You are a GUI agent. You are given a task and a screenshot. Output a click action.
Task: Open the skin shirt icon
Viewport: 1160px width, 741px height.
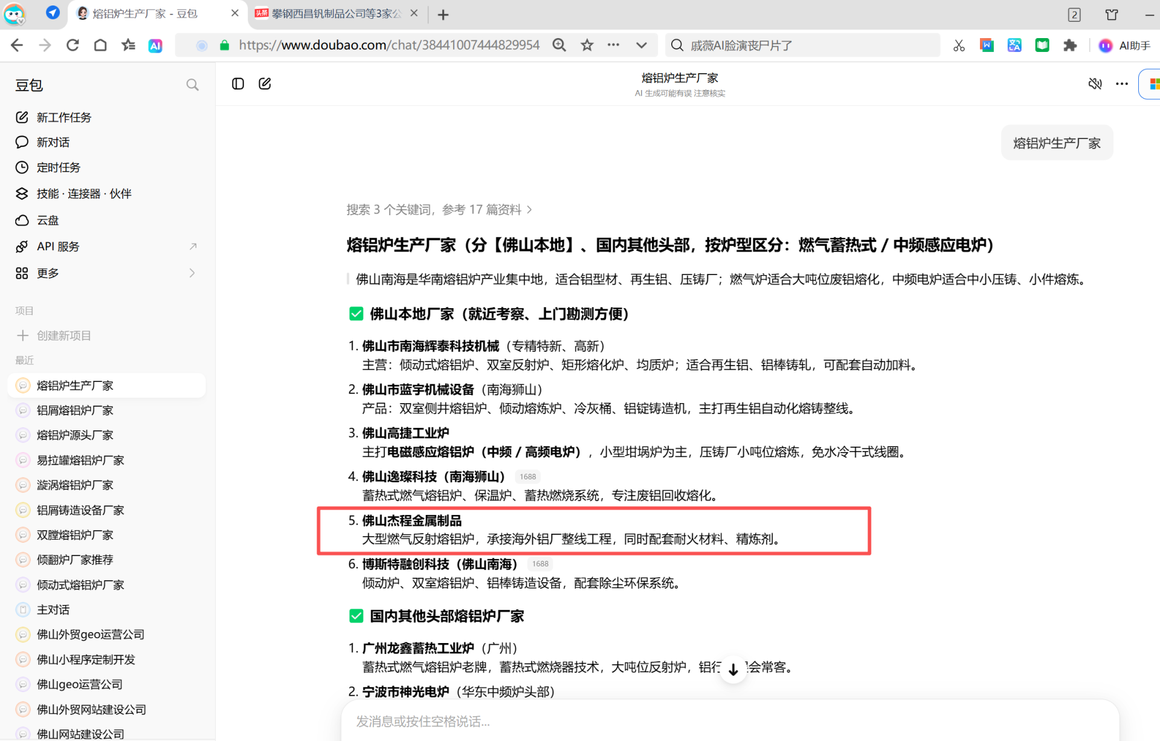pyautogui.click(x=1112, y=15)
